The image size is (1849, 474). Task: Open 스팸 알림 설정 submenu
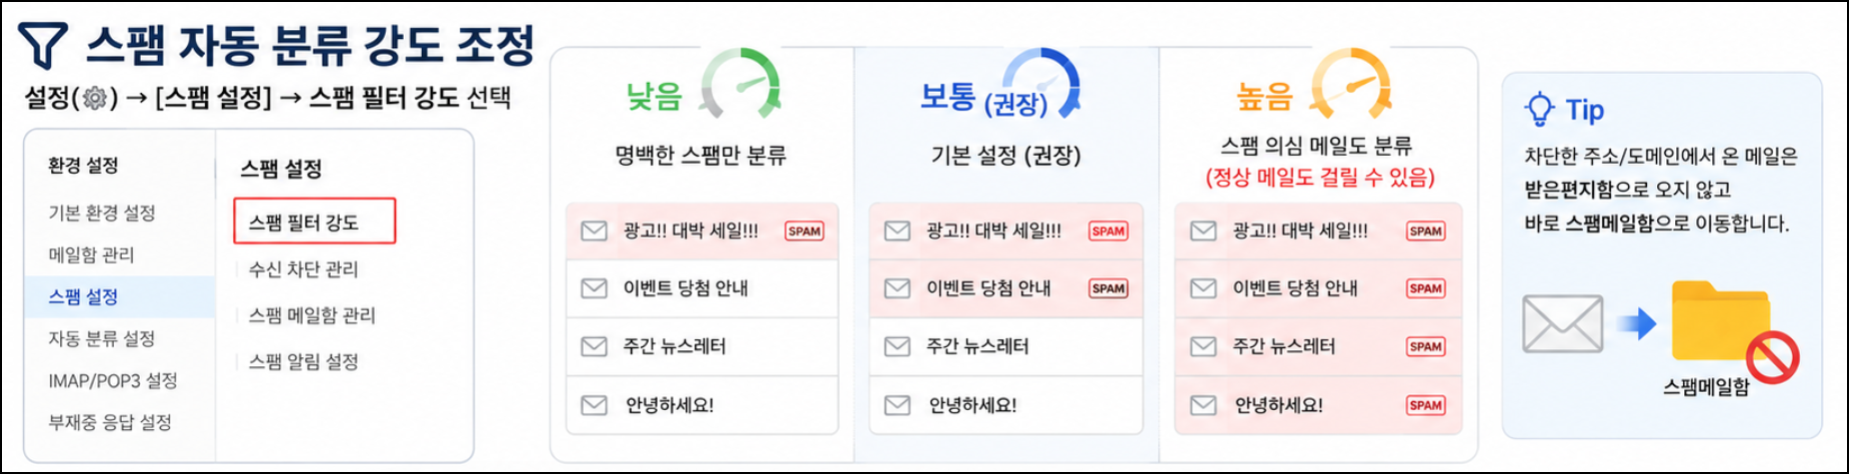(304, 361)
